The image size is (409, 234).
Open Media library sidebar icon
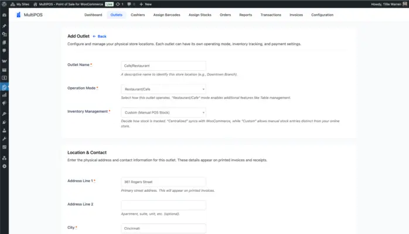tap(4, 34)
